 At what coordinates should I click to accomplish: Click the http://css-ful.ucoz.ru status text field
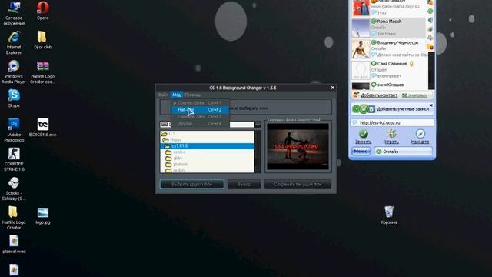tap(392, 123)
